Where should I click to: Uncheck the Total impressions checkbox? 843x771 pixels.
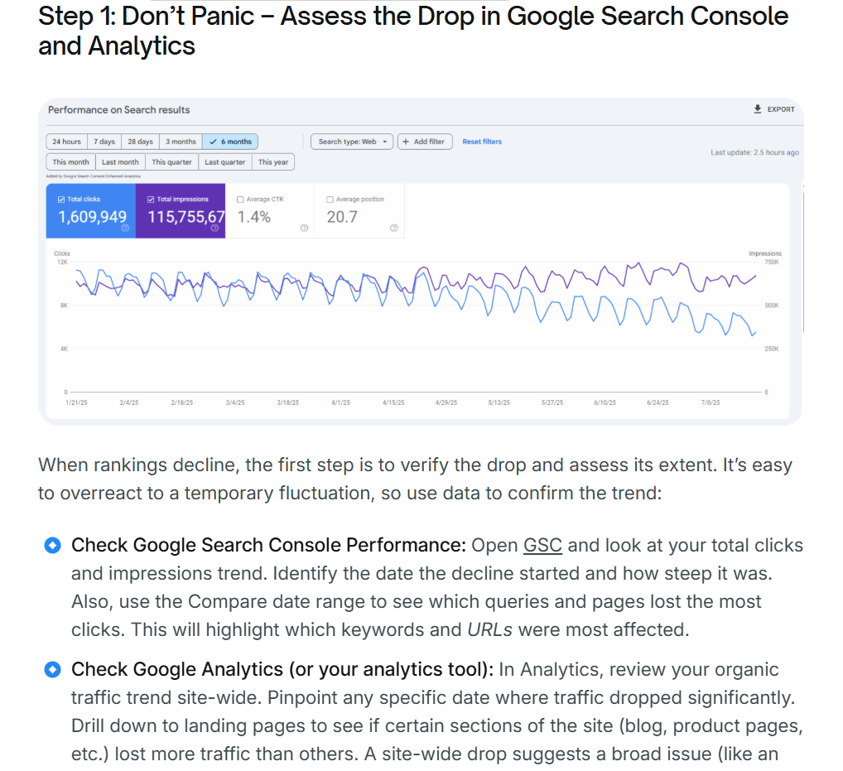coord(151,200)
